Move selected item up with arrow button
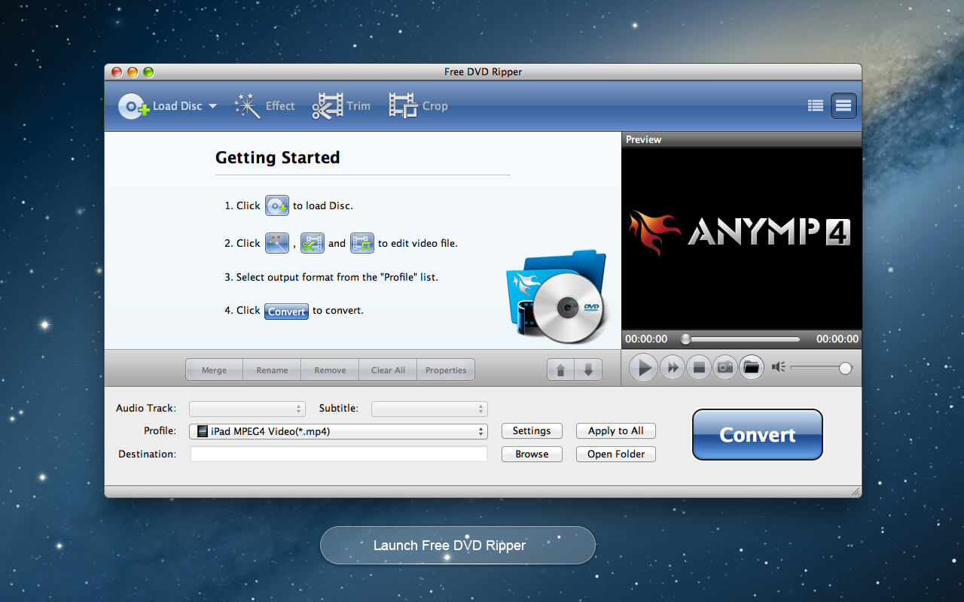 pyautogui.click(x=560, y=369)
